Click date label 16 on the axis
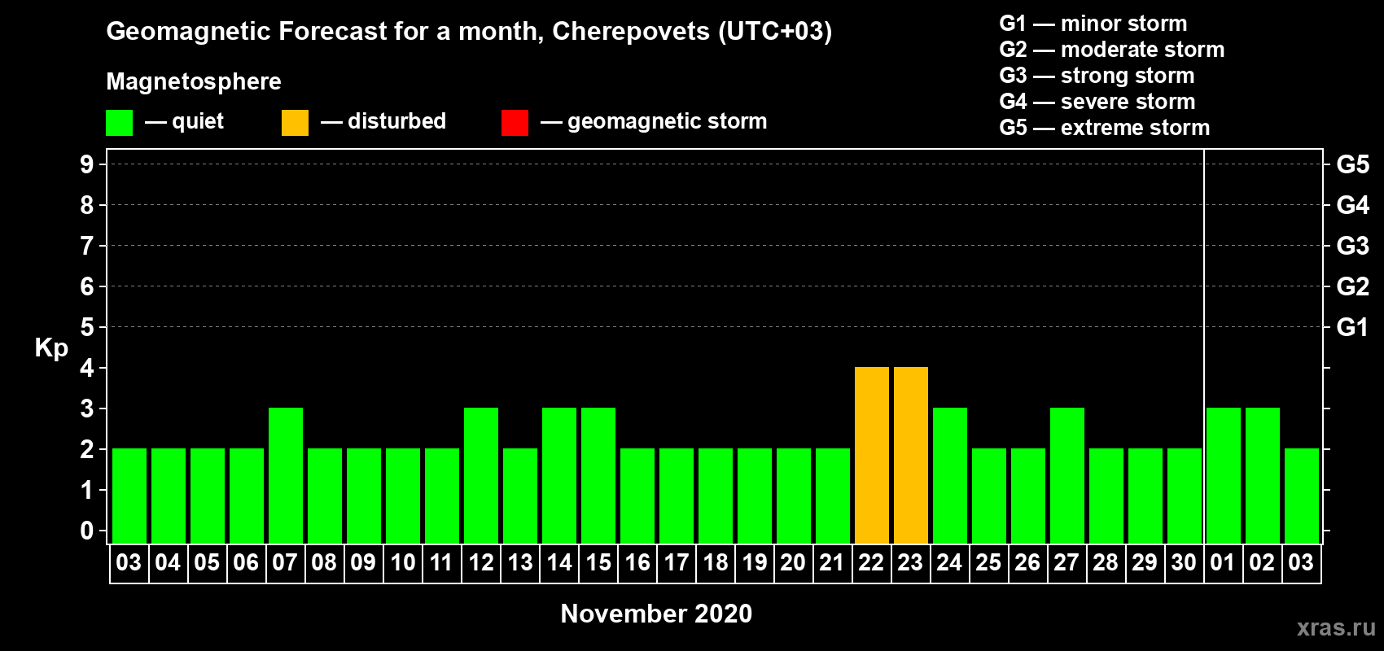This screenshot has height=651, width=1384. click(637, 563)
